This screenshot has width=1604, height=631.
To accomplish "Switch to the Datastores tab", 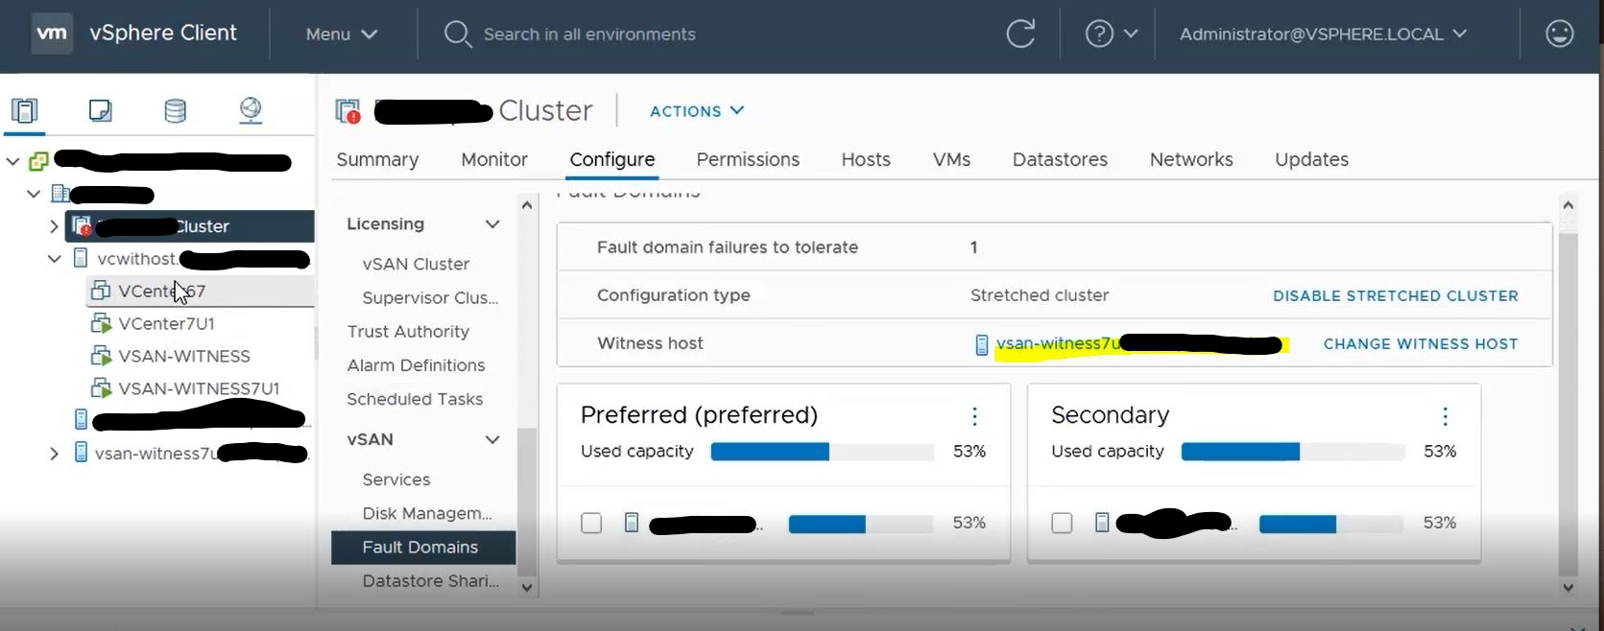I will point(1060,159).
